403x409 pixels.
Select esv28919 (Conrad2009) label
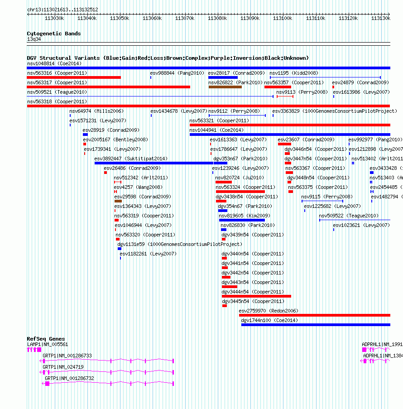111,130
